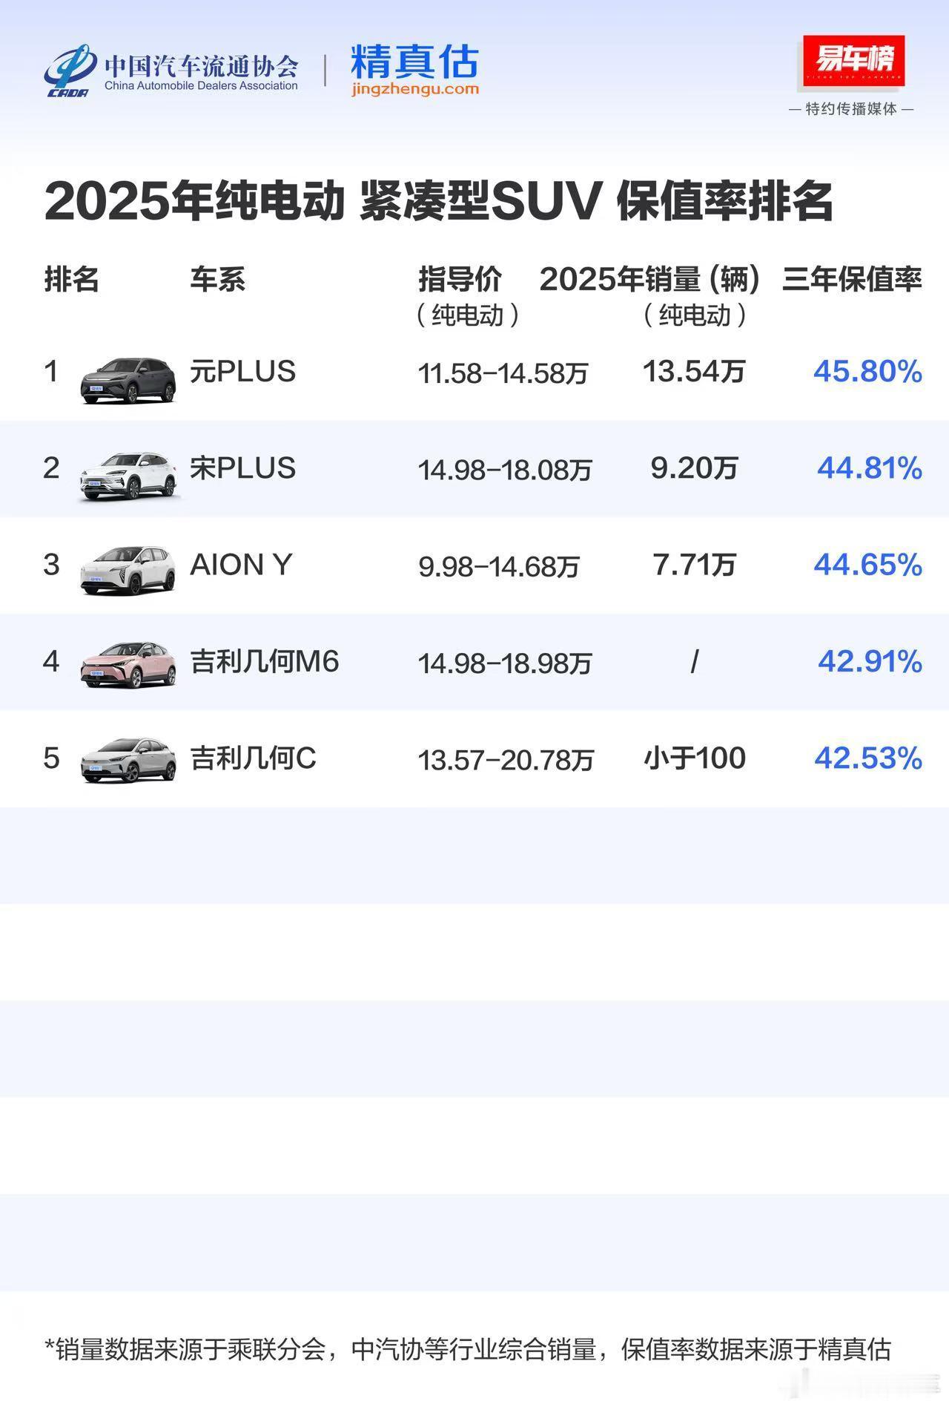
Task: Click the AION Y model name
Action: (241, 565)
